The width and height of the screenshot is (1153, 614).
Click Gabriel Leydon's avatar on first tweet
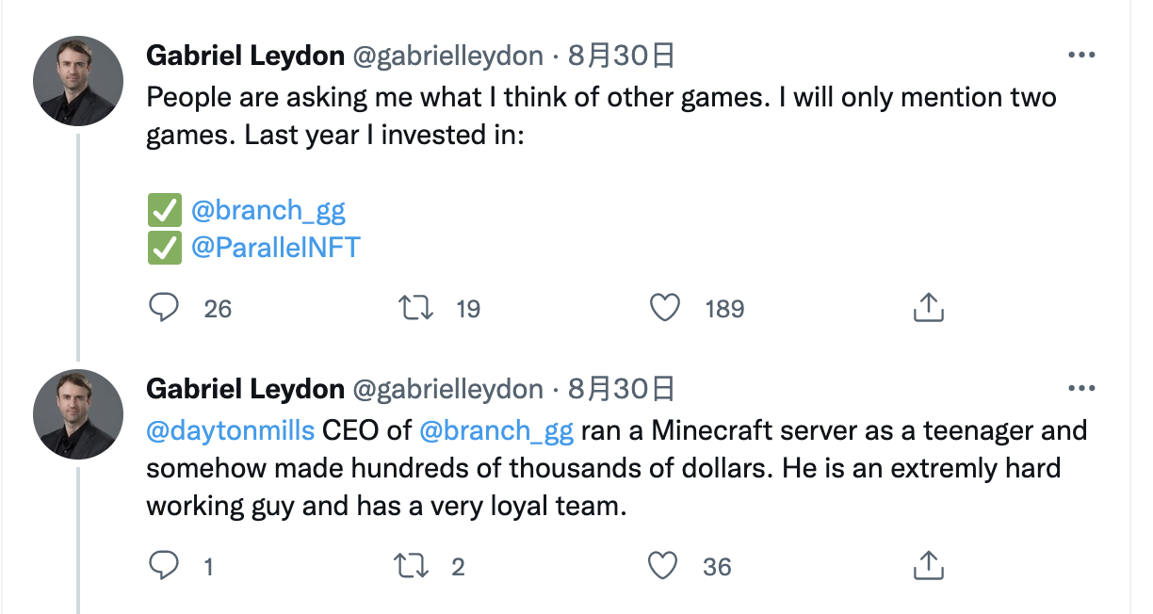[x=78, y=82]
